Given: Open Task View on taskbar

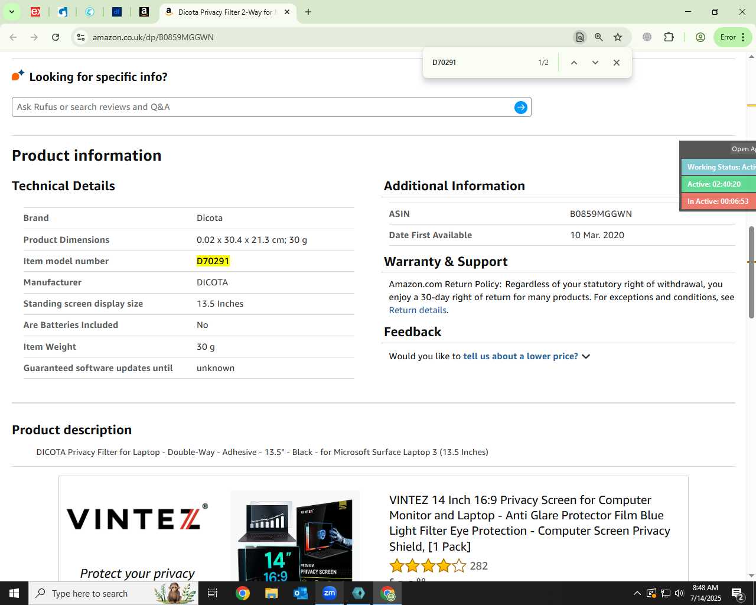Looking at the screenshot, I should 213,593.
